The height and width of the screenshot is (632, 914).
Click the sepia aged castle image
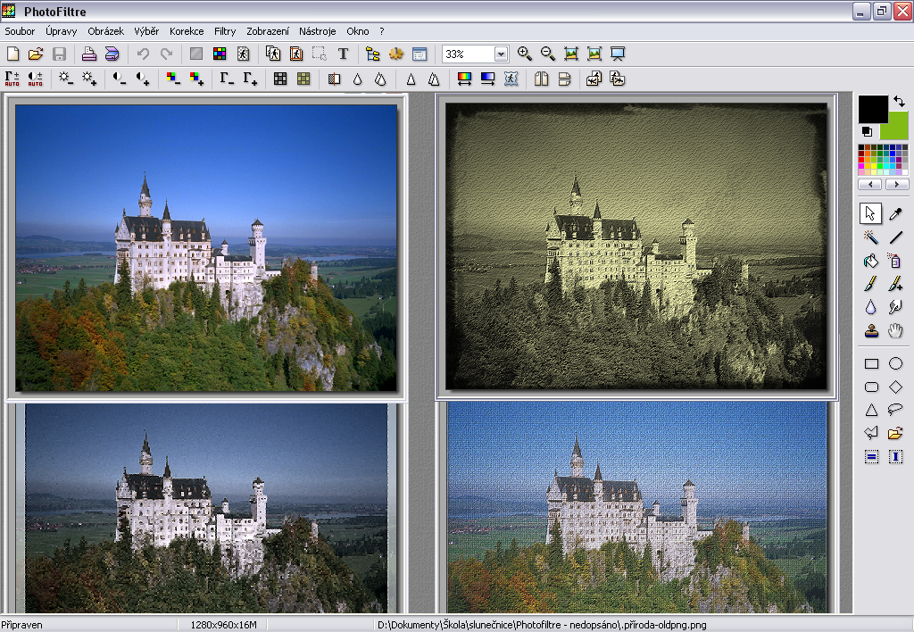(x=636, y=246)
